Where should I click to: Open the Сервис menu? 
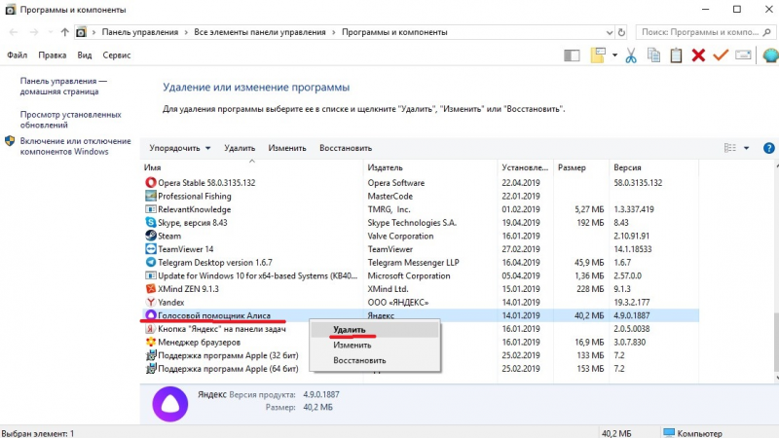tap(117, 55)
